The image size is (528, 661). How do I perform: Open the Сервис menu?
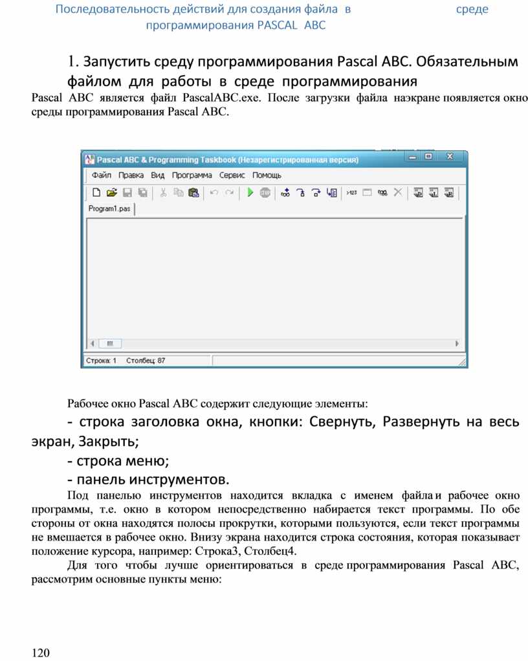(x=232, y=175)
